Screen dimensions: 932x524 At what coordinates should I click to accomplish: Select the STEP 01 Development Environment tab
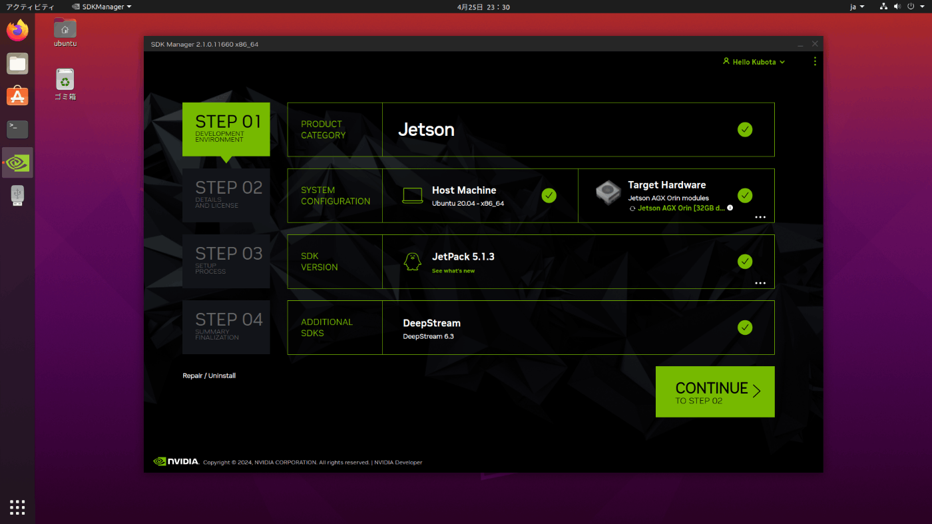[x=226, y=129]
